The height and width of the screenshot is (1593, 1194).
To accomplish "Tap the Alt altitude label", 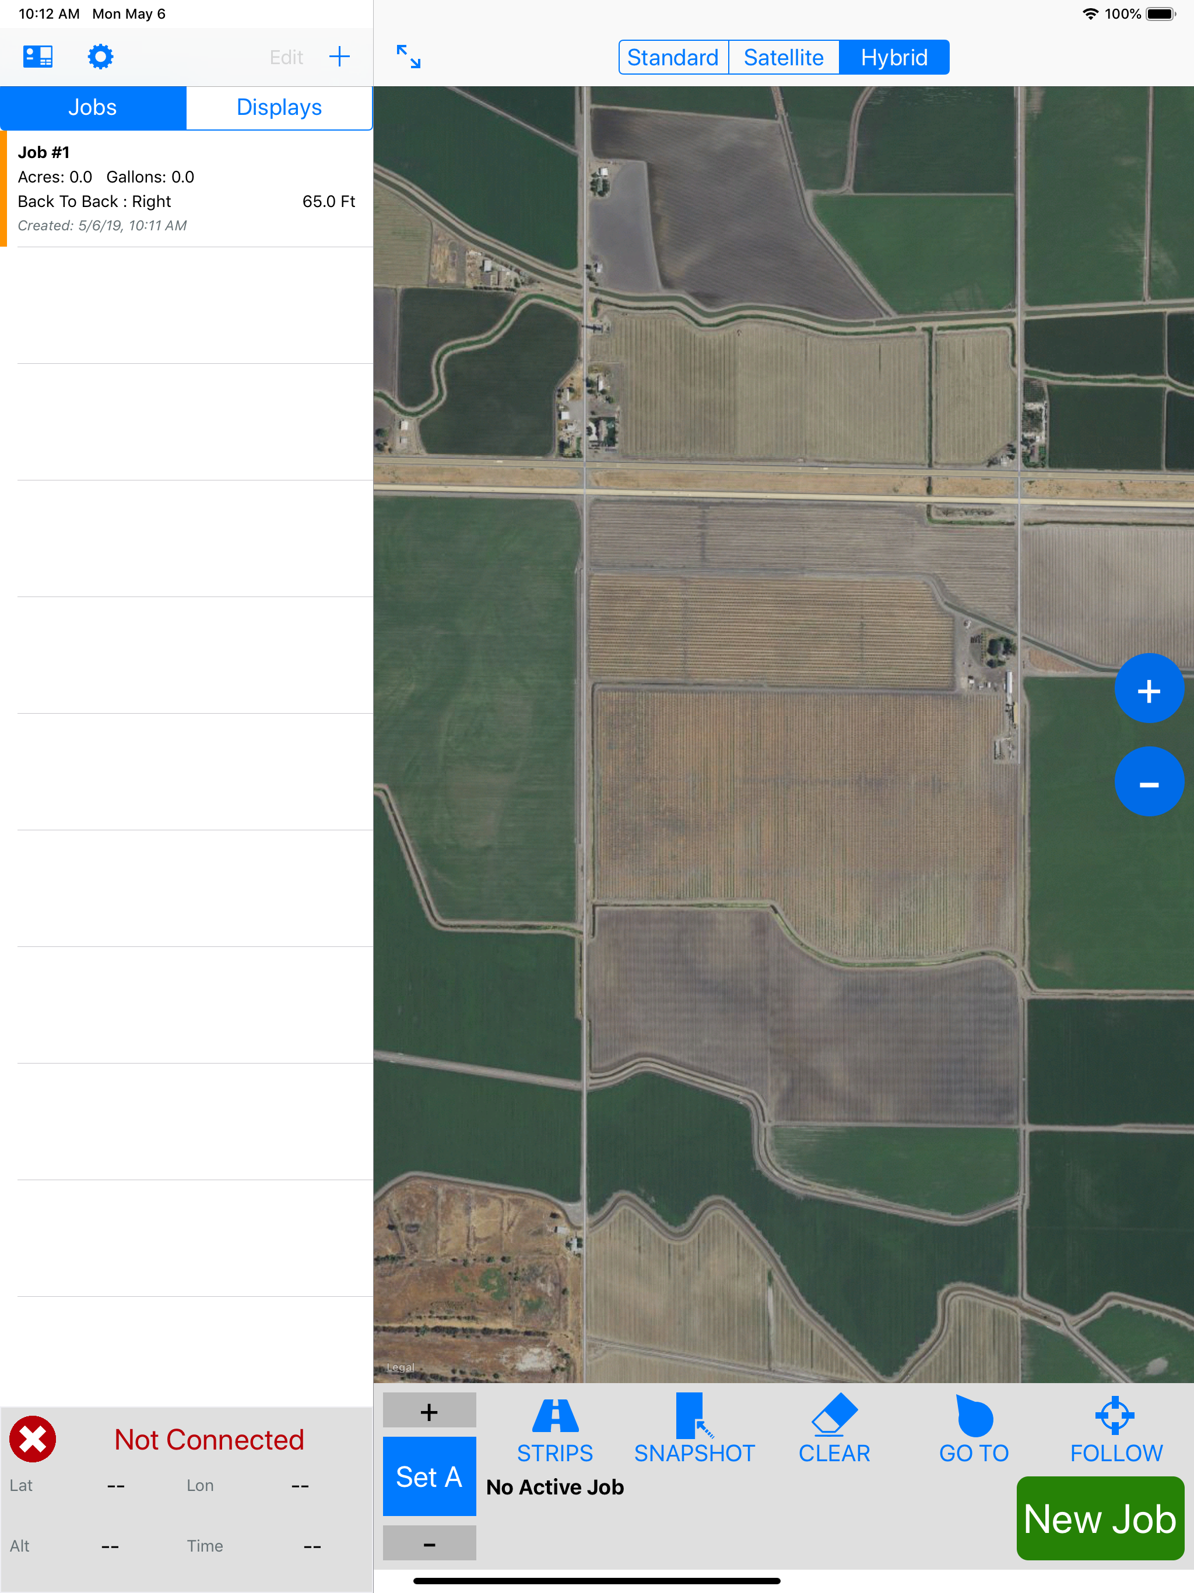I will (19, 1545).
